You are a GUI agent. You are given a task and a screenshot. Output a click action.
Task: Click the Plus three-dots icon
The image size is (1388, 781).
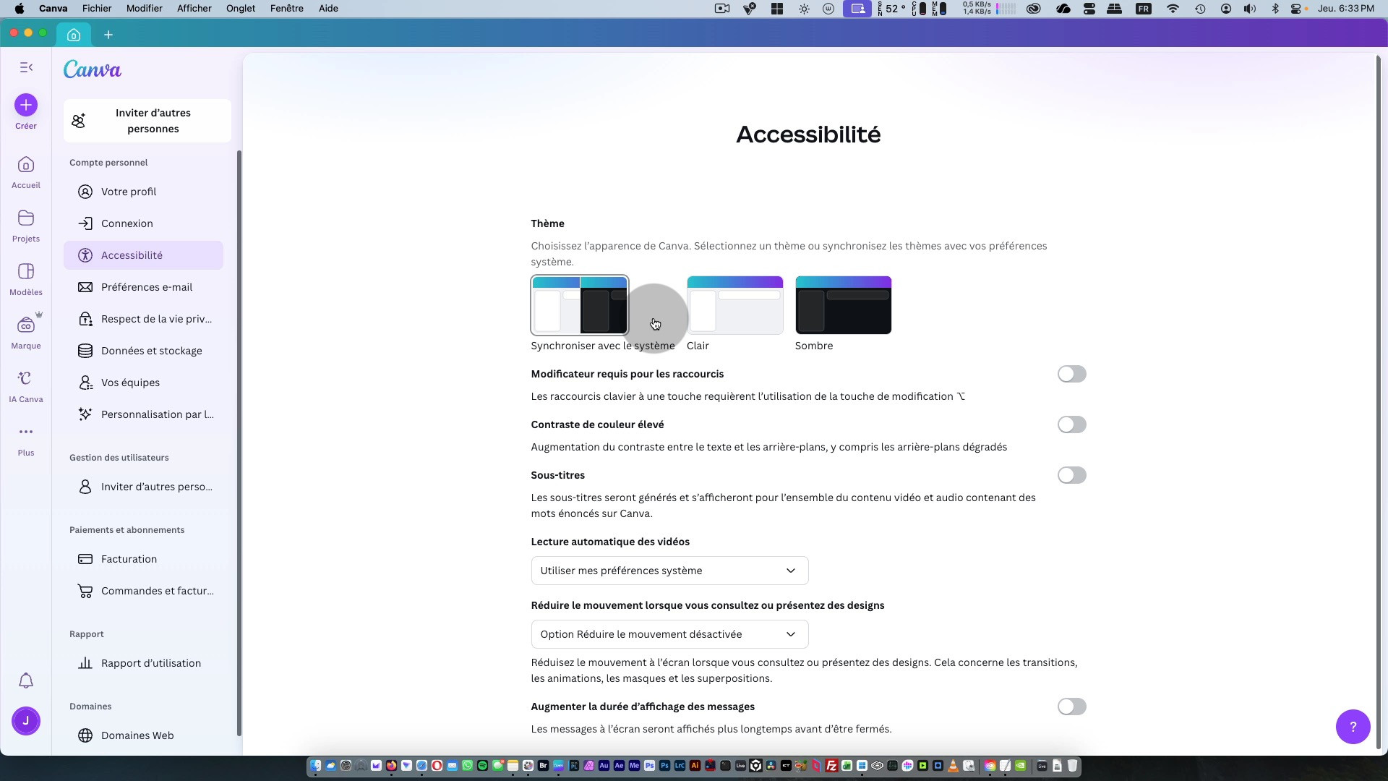point(26,432)
